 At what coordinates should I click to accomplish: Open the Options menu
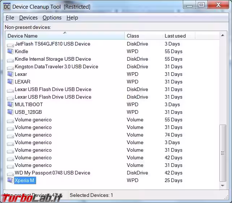pyautogui.click(x=52, y=18)
